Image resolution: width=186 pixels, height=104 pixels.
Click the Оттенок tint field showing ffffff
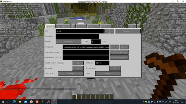click(102, 63)
